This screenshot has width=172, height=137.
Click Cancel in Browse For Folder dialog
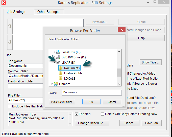112,102
